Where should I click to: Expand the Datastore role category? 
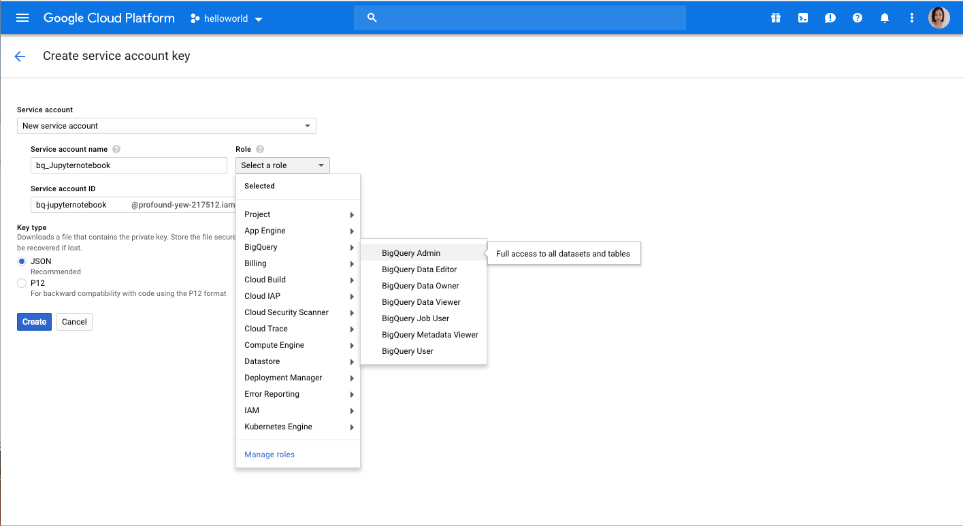point(298,361)
